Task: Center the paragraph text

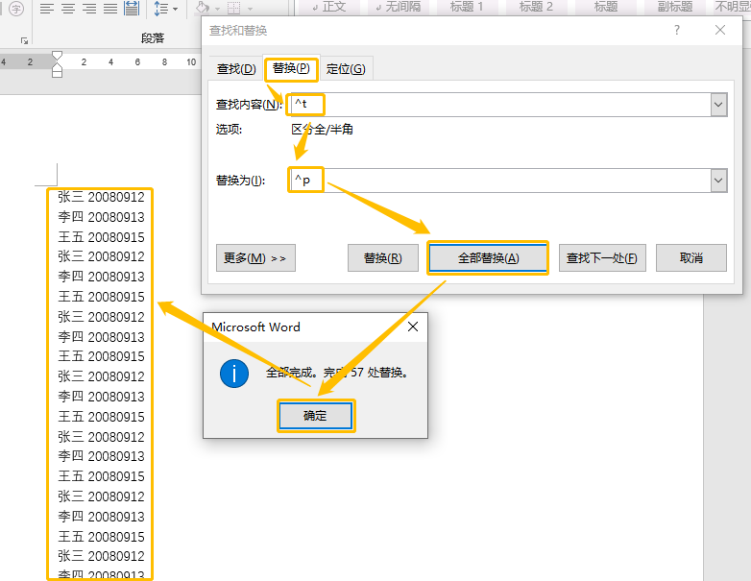Action: [68, 8]
